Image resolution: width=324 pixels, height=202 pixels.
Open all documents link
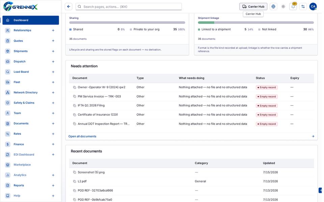(x=82, y=136)
